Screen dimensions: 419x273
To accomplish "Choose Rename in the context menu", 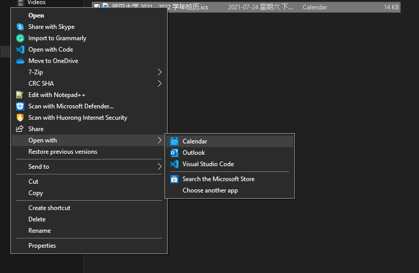I will pyautogui.click(x=39, y=231).
